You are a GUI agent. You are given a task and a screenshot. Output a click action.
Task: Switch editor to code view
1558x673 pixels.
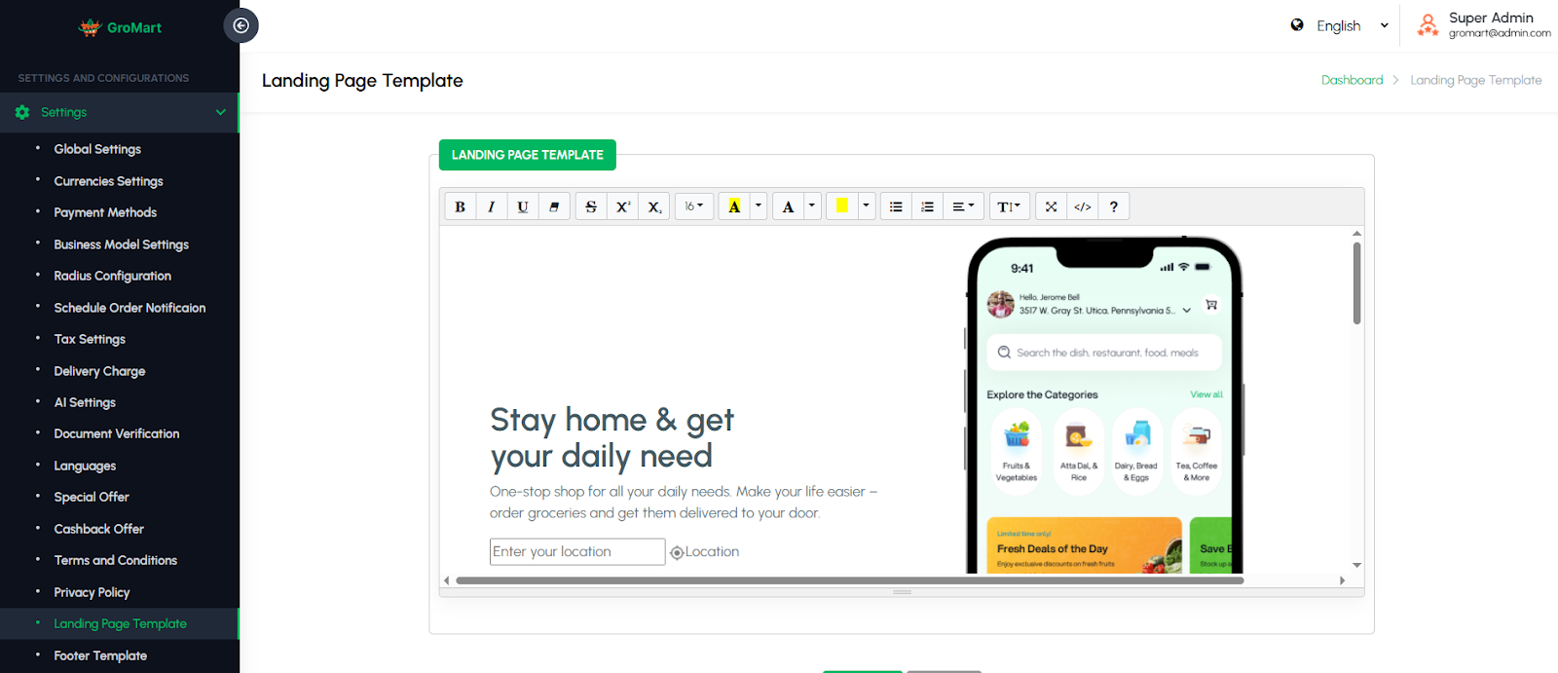(x=1082, y=206)
